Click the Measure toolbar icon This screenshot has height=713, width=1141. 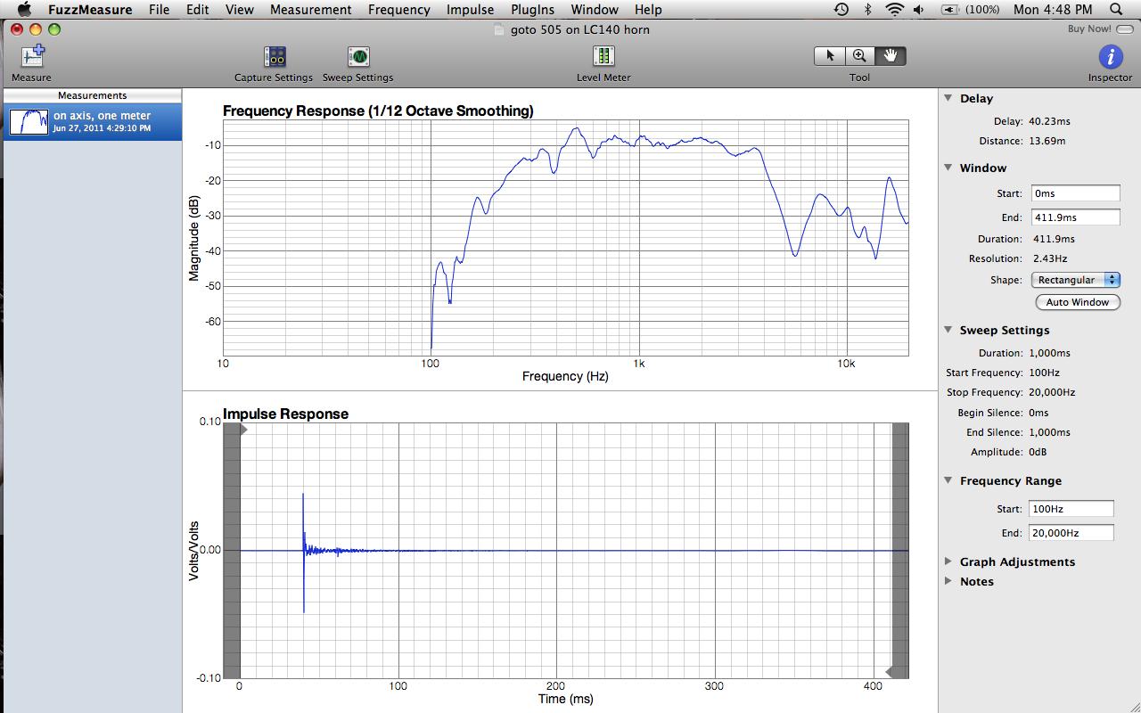(x=32, y=57)
